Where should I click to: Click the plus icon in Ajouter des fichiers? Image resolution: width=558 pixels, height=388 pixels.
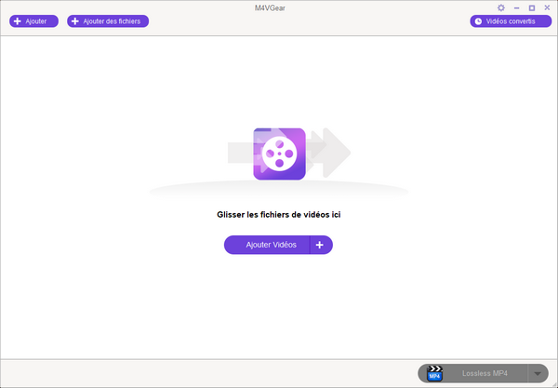click(75, 21)
